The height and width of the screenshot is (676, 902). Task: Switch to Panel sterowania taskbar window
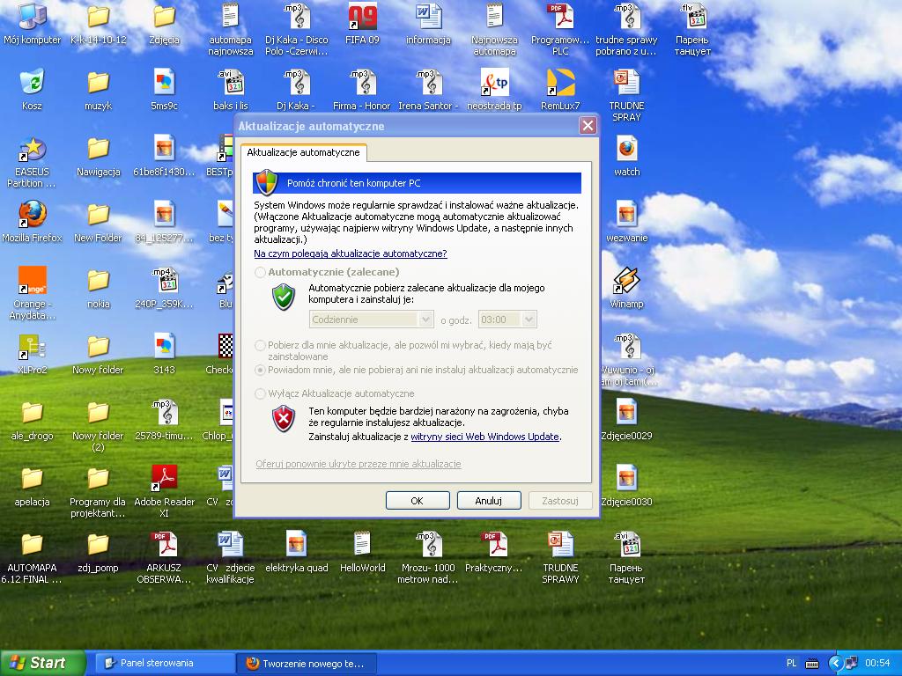(x=163, y=664)
